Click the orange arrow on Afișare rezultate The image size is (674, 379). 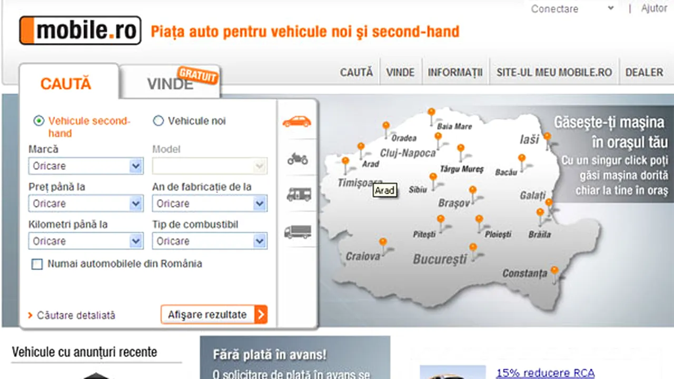[261, 315]
